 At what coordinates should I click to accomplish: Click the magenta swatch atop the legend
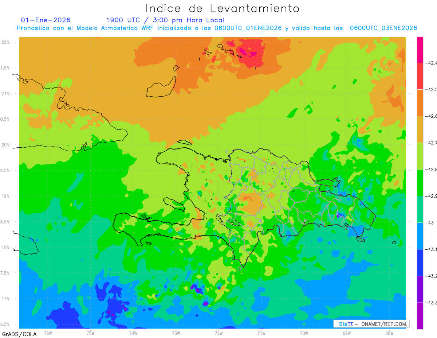(x=420, y=50)
